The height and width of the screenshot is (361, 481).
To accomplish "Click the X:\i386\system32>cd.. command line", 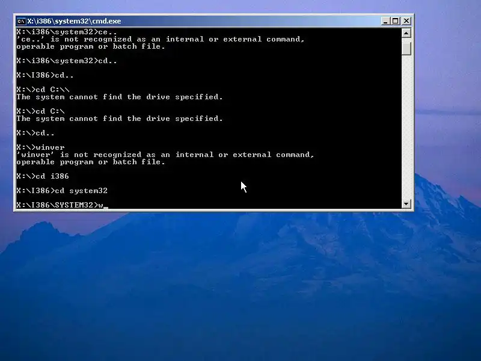I will click(67, 61).
